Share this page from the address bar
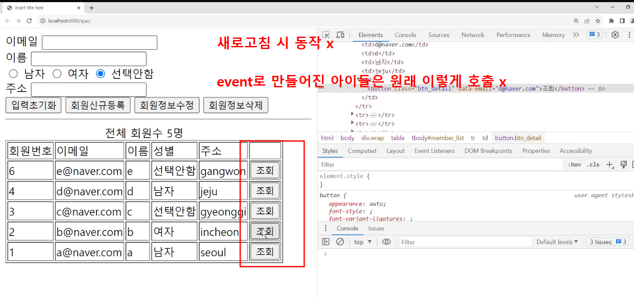The image size is (634, 299). coord(587,21)
